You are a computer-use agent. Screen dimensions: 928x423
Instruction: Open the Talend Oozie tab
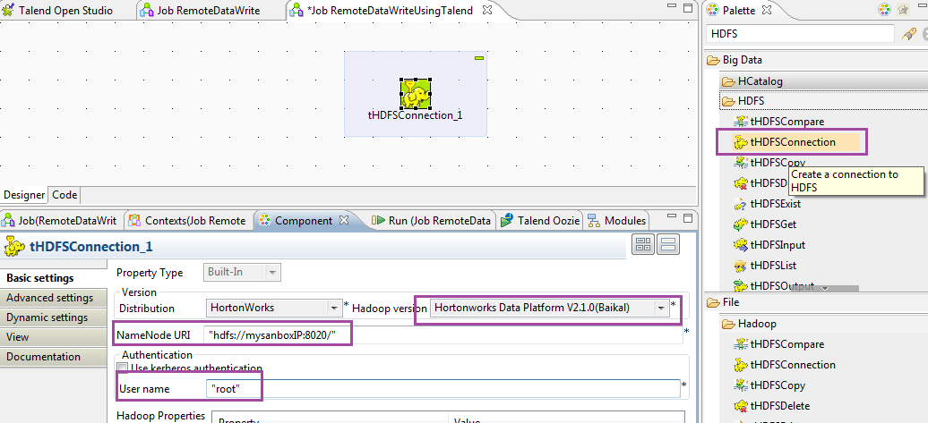(x=541, y=220)
